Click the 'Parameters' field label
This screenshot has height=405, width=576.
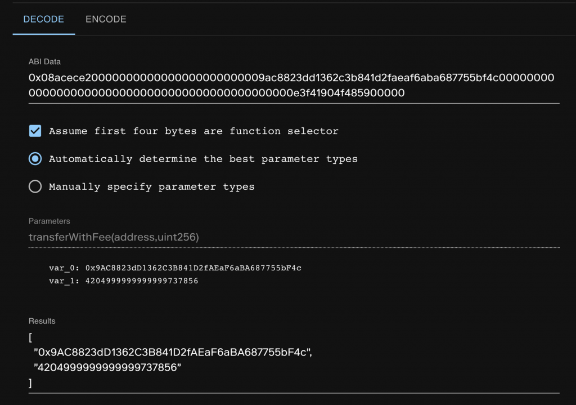[49, 221]
